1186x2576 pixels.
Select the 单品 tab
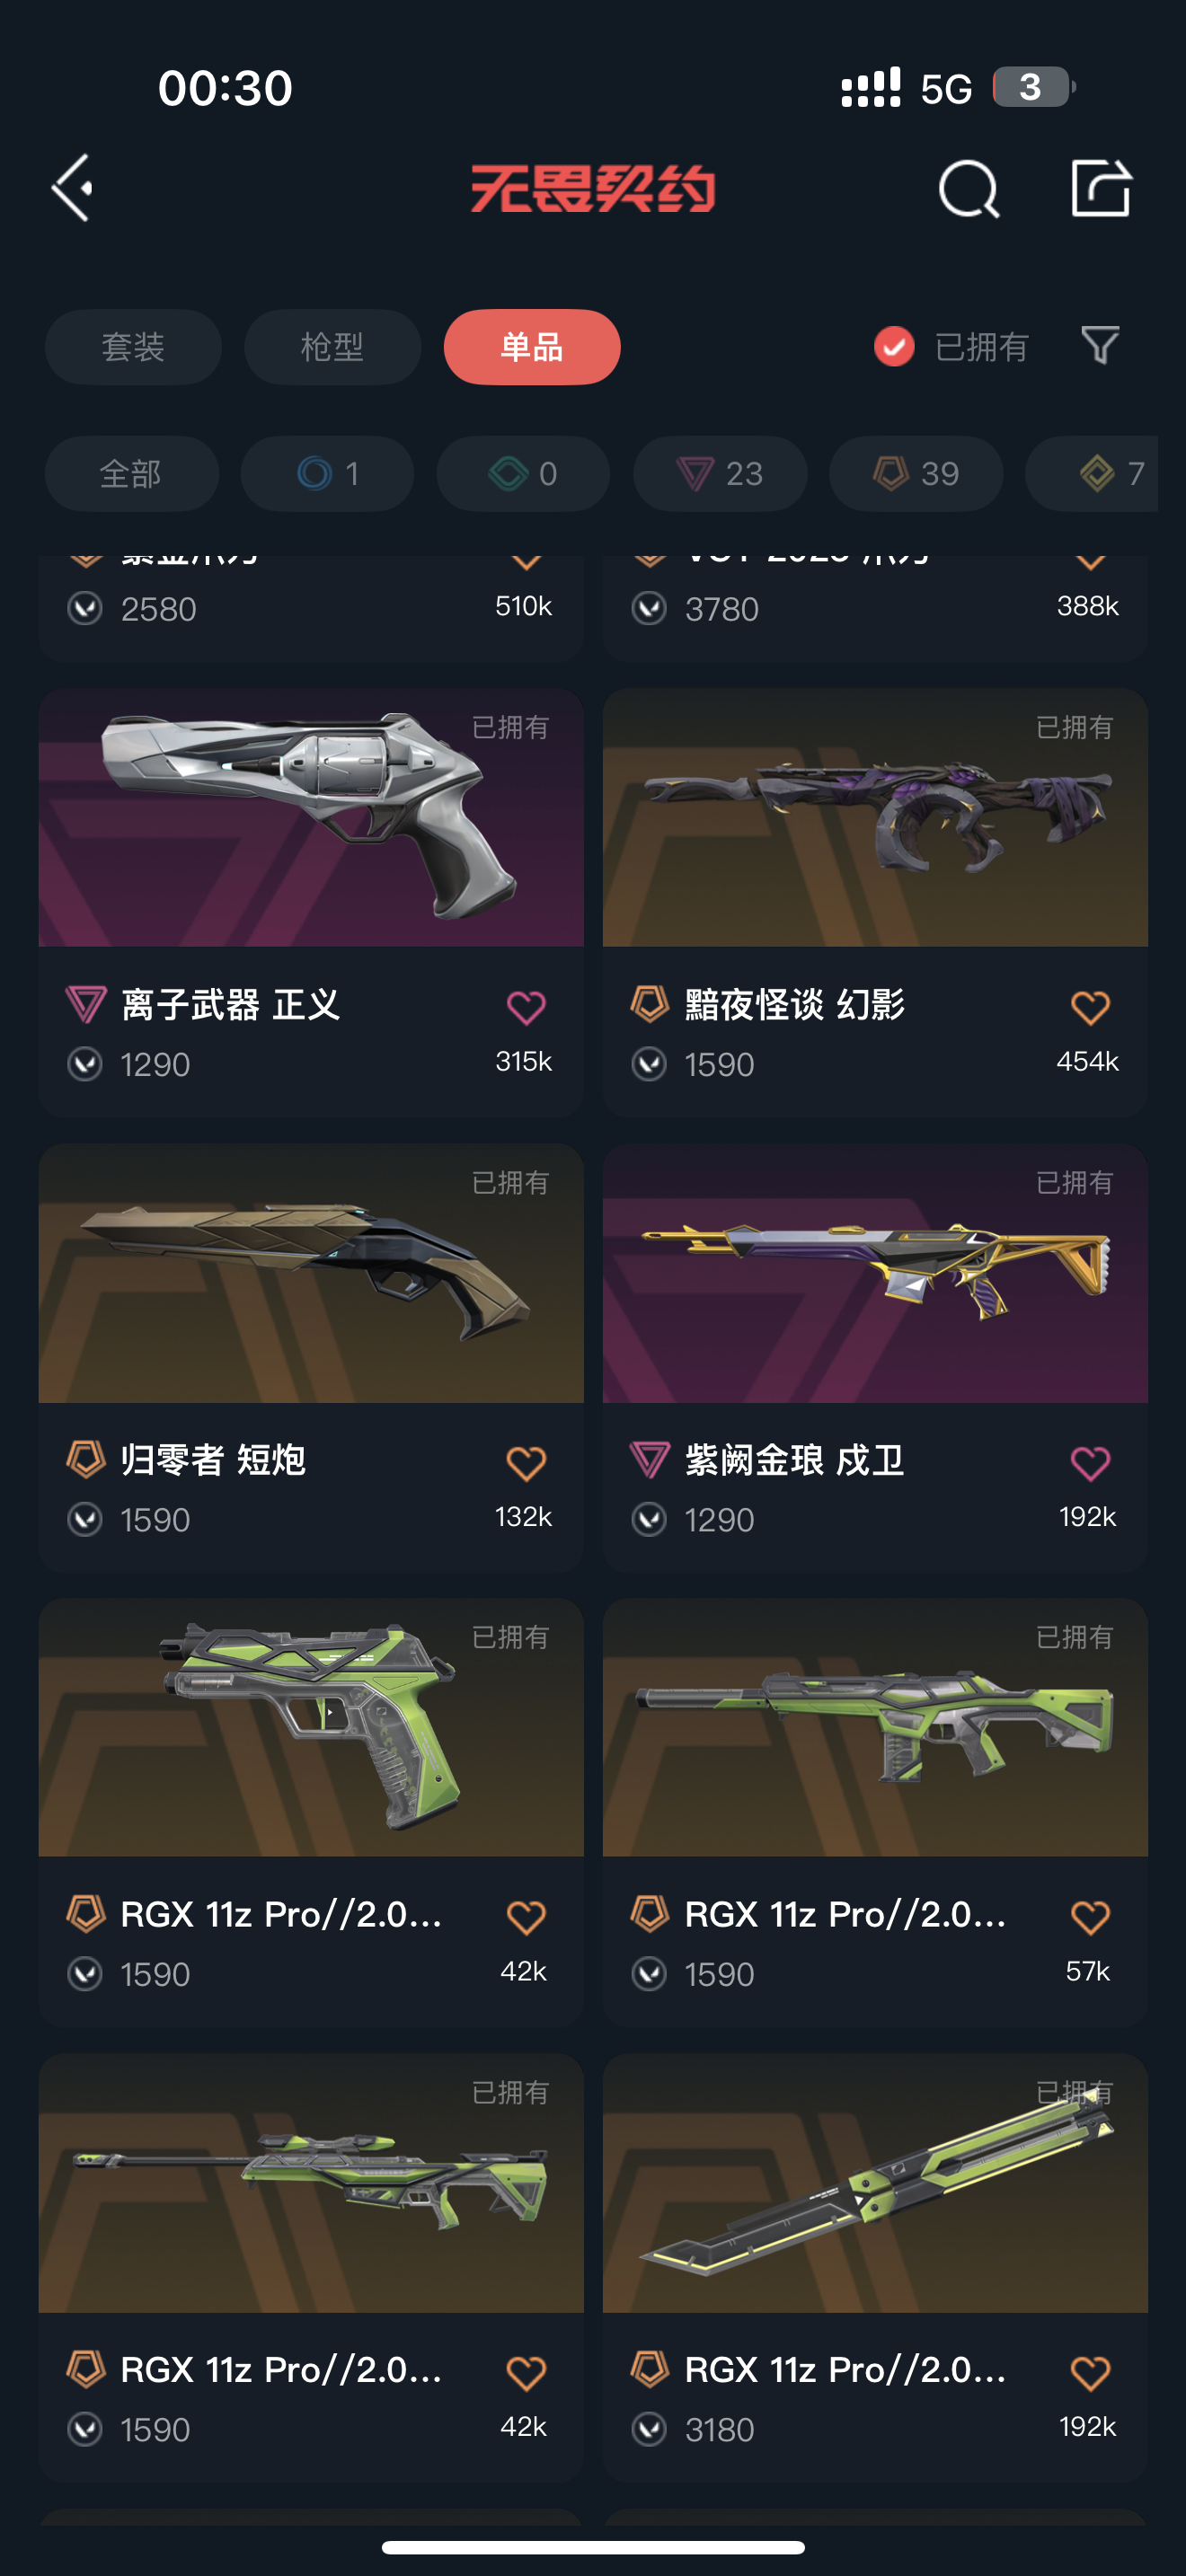tap(532, 347)
